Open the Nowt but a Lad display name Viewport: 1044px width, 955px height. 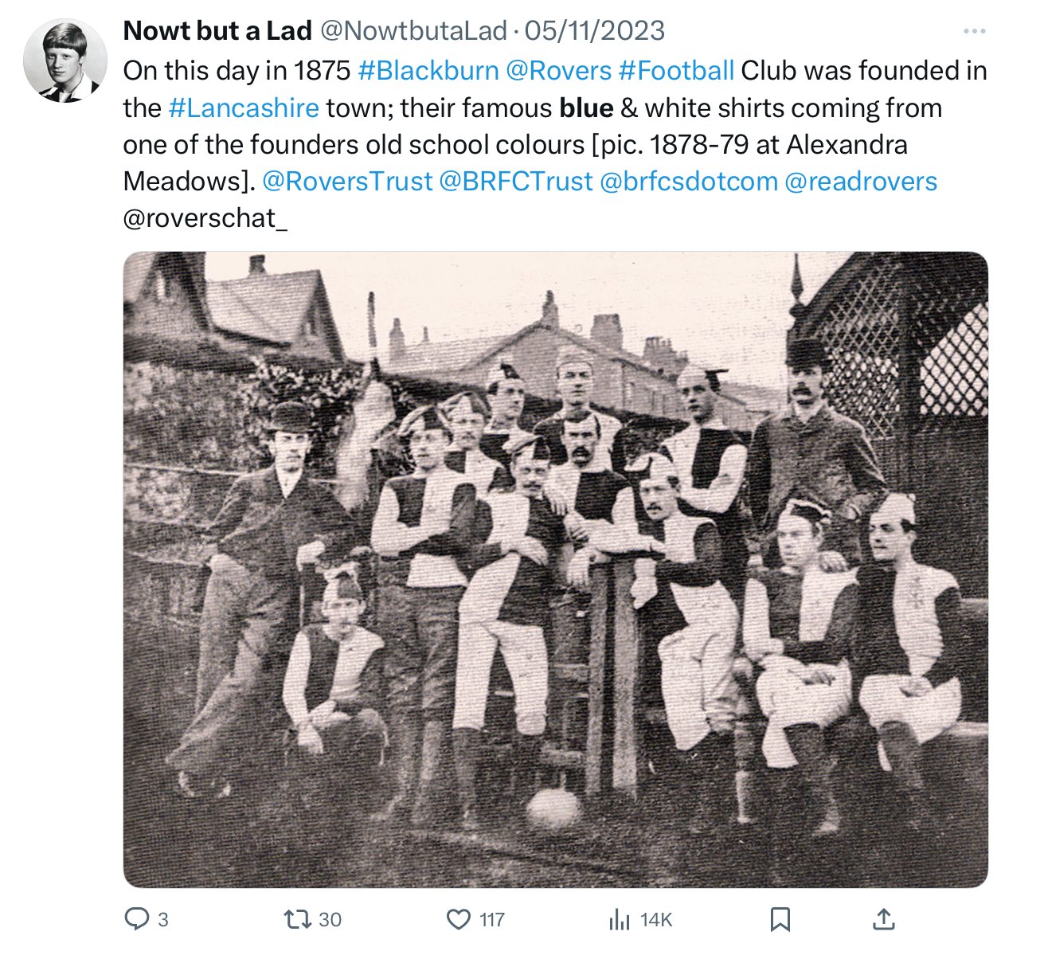pyautogui.click(x=217, y=31)
